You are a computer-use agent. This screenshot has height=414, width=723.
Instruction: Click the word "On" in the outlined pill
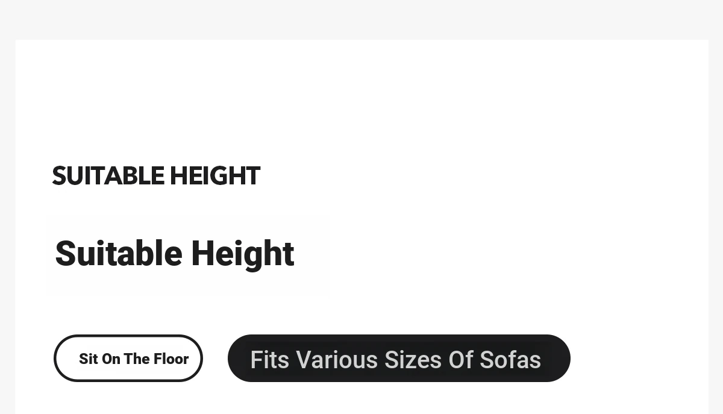tap(111, 359)
